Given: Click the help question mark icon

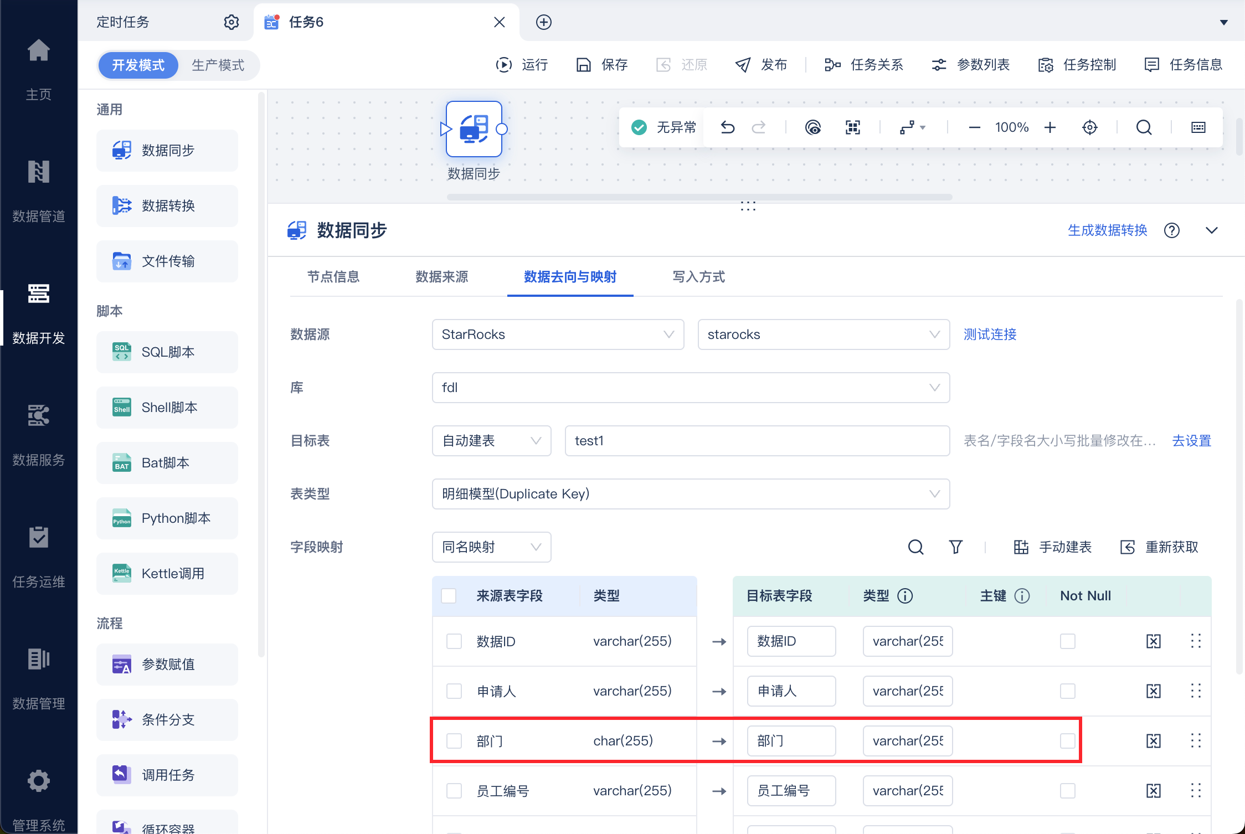Looking at the screenshot, I should 1171,230.
